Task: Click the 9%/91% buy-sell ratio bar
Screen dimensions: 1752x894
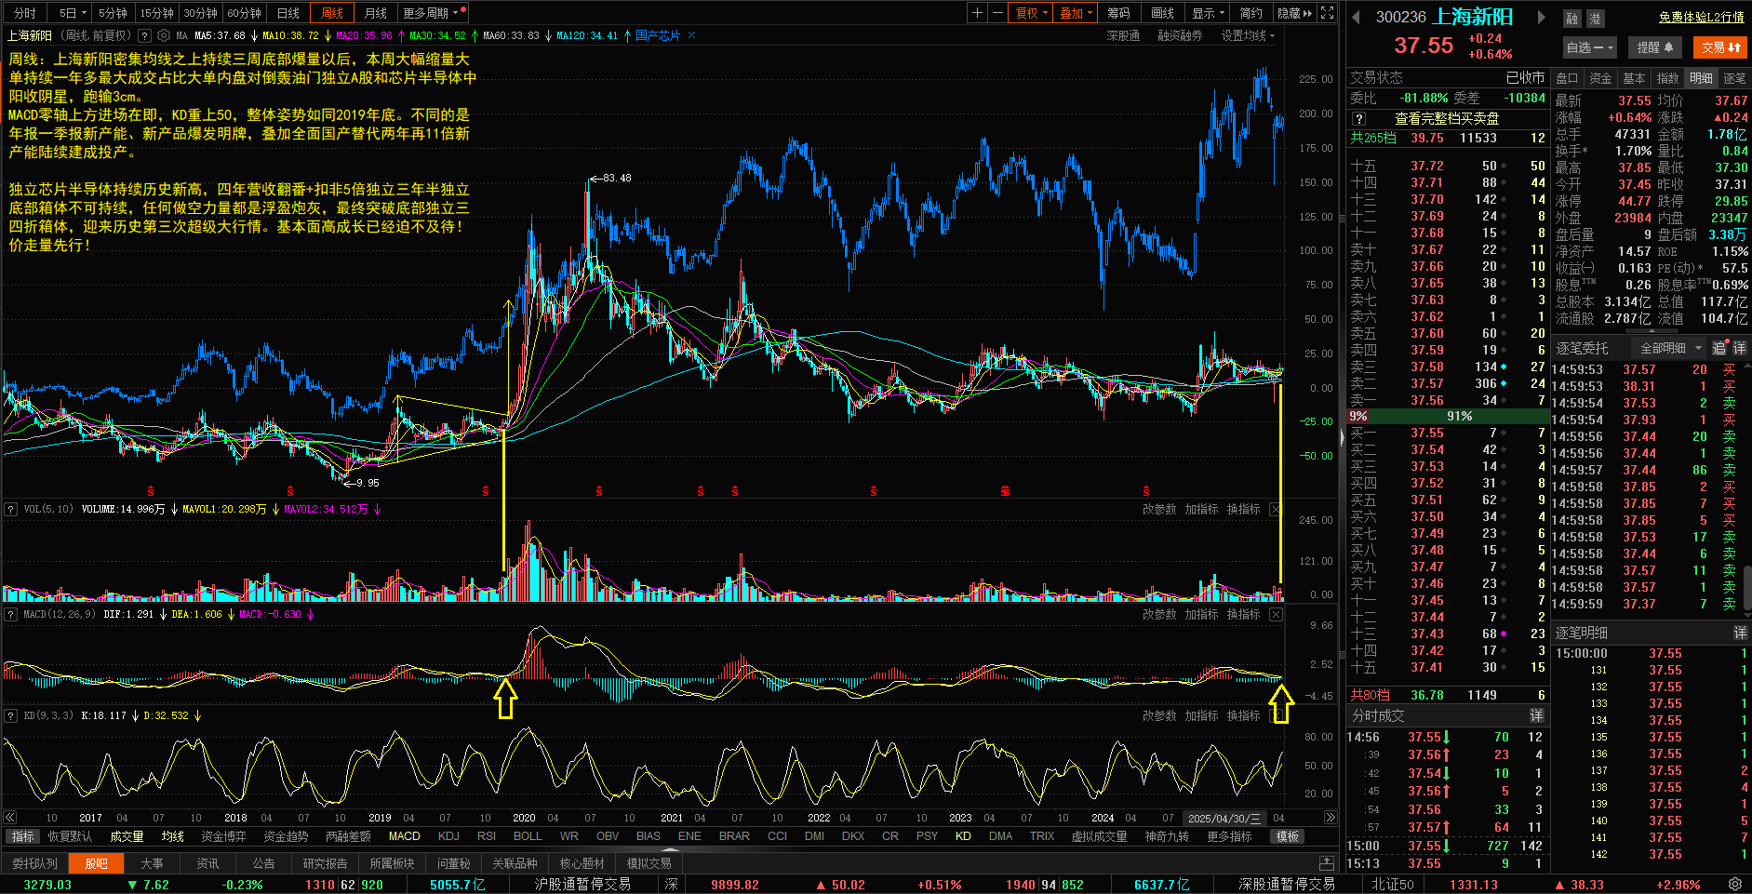Action: click(x=1447, y=416)
